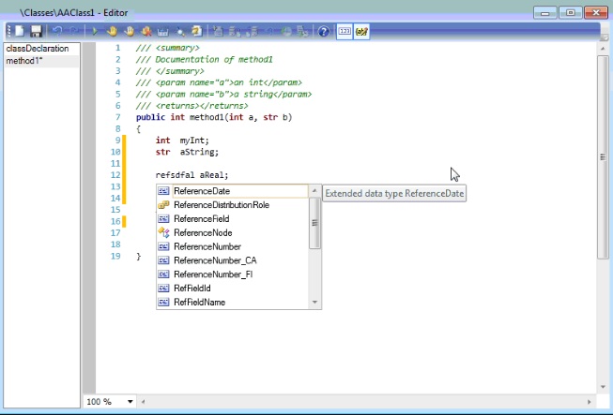Click the 'public int method1' declaration line
This screenshot has width=613, height=415.
point(214,117)
